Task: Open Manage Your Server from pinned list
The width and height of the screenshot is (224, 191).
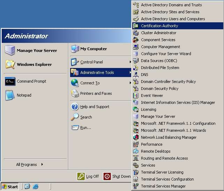Action: pyautogui.click(x=35, y=51)
